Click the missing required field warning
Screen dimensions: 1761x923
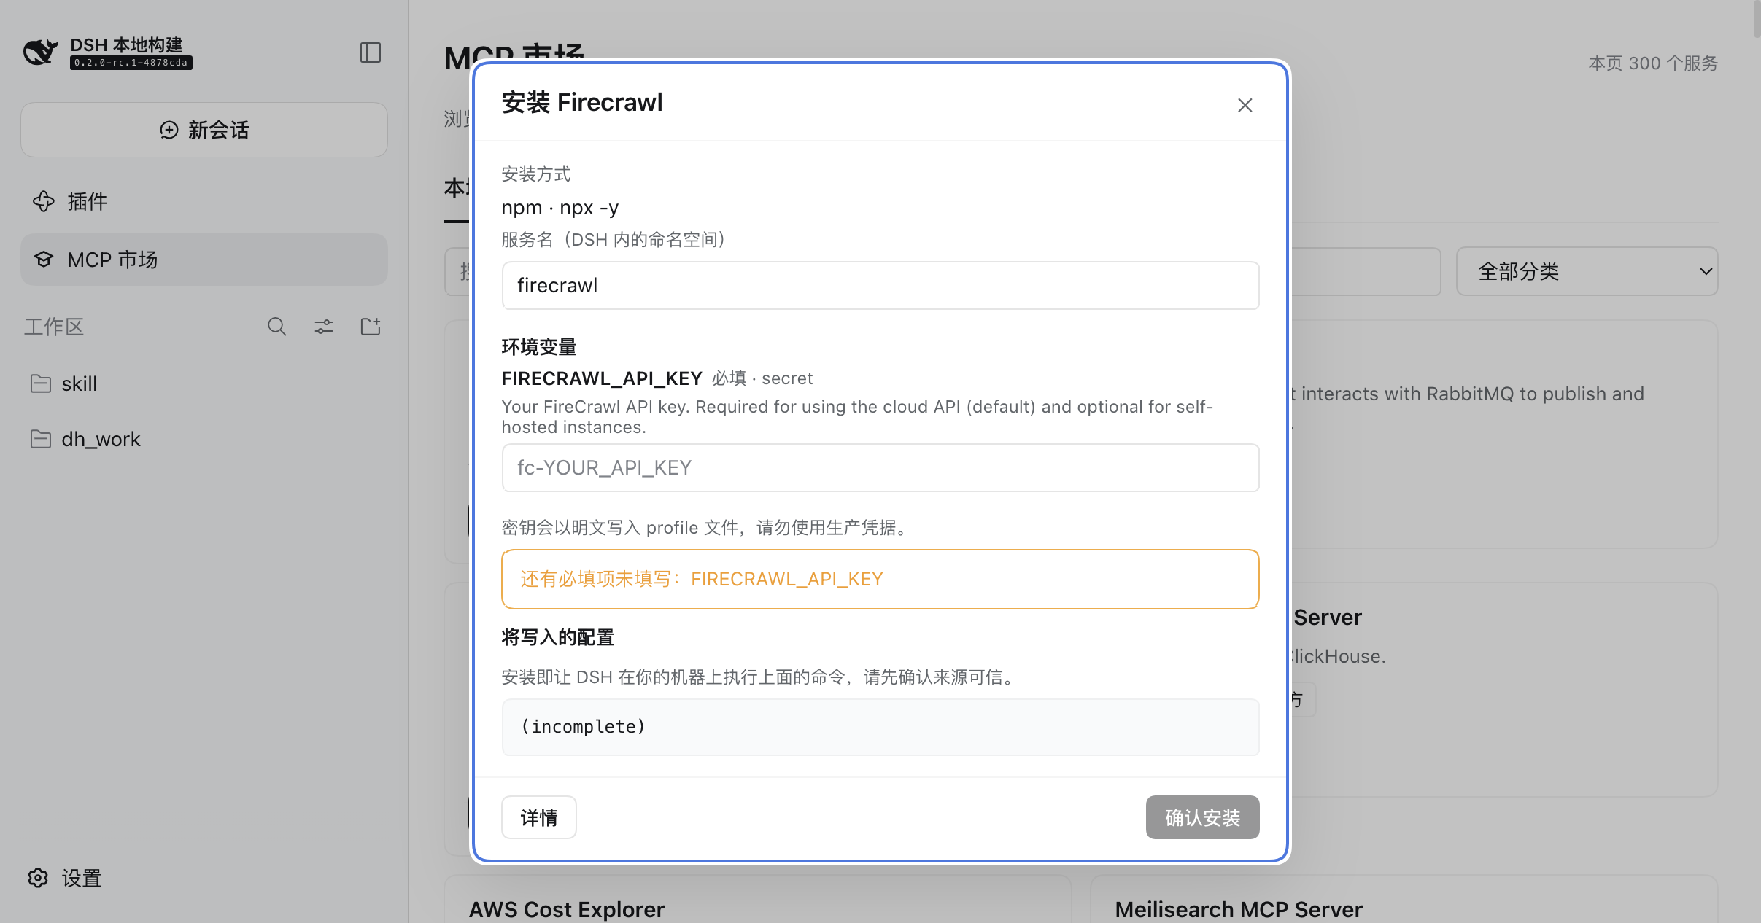tap(880, 579)
